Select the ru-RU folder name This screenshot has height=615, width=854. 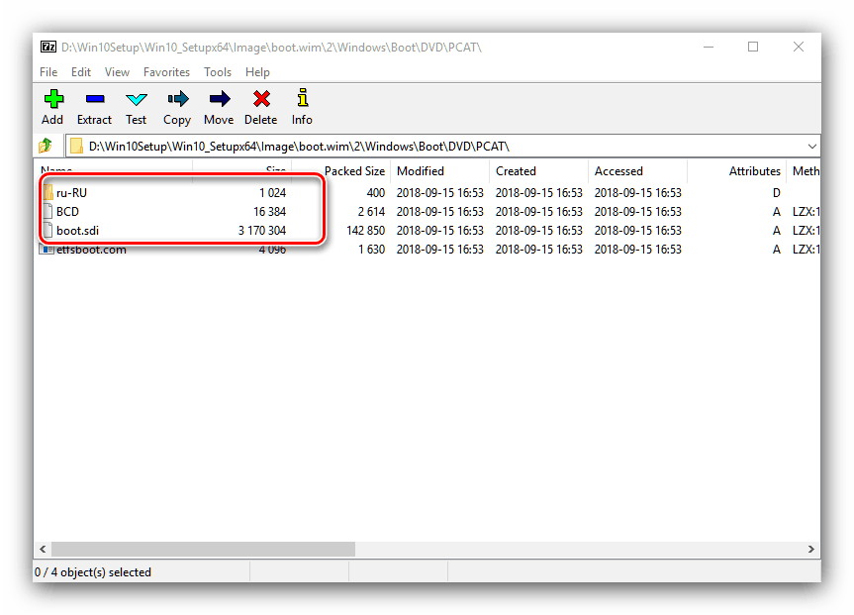[71, 192]
